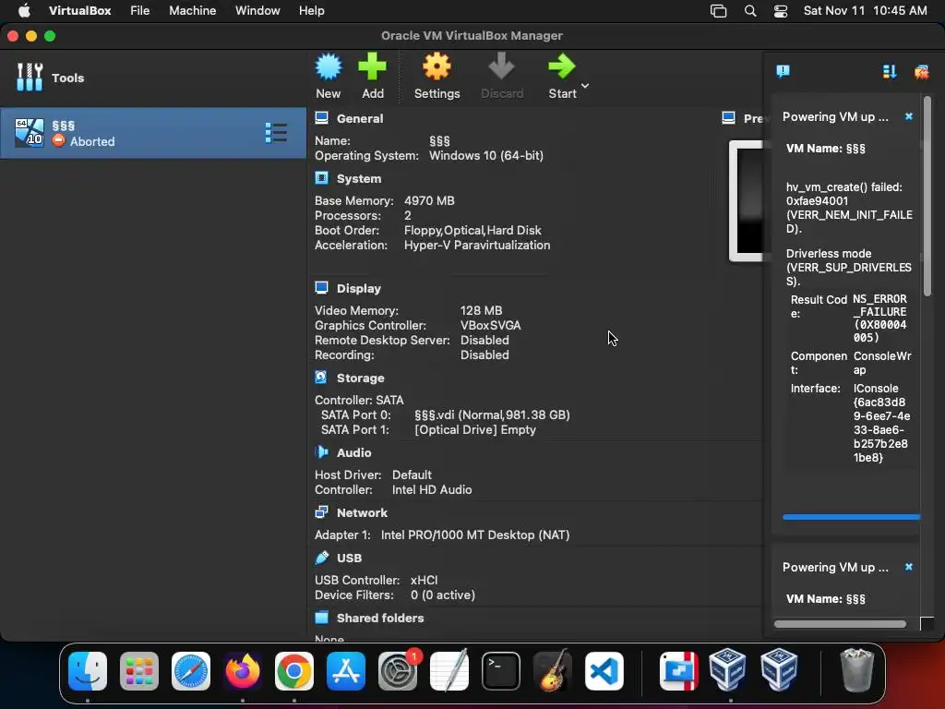This screenshot has width=945, height=709.
Task: Open the Shared folders heading link
Action: point(380,618)
